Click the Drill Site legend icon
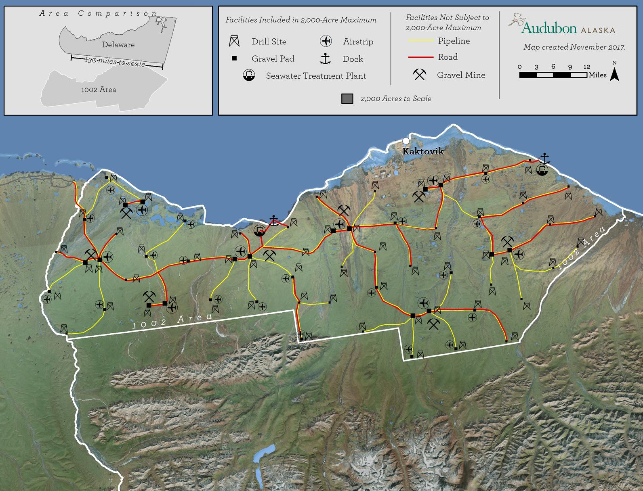The width and height of the screenshot is (643, 491). point(234,41)
